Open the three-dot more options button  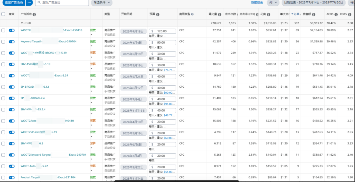29,3
